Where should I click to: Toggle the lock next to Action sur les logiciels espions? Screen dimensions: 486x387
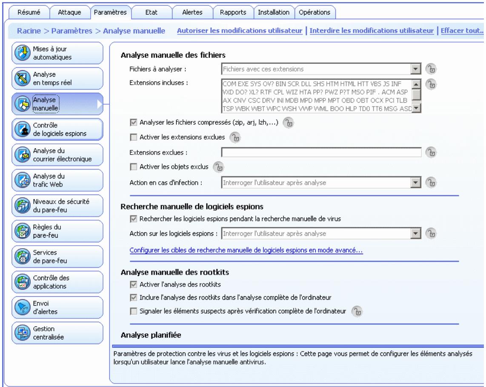(431, 233)
